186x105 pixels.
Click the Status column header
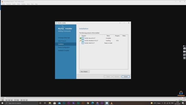[x=108, y=36]
